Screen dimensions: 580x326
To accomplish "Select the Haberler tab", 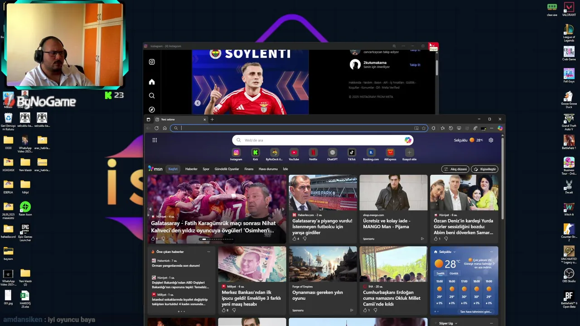I will pos(191,169).
